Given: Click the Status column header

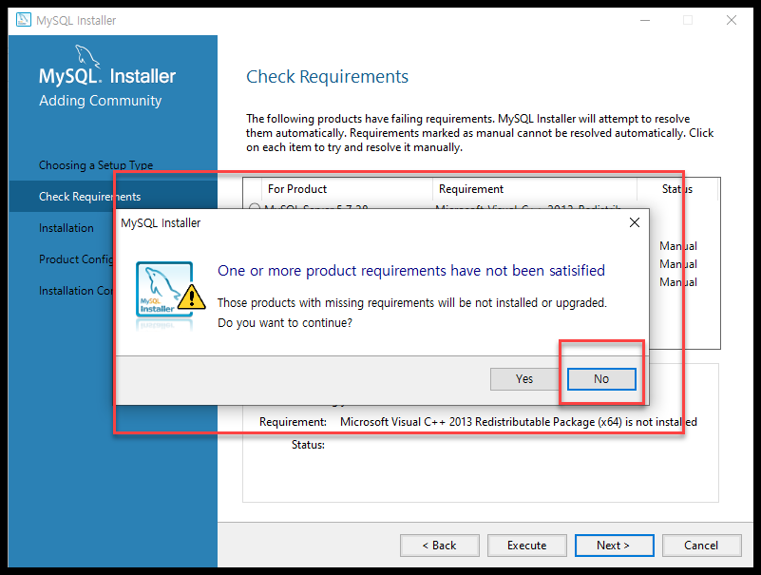Looking at the screenshot, I should [x=677, y=189].
